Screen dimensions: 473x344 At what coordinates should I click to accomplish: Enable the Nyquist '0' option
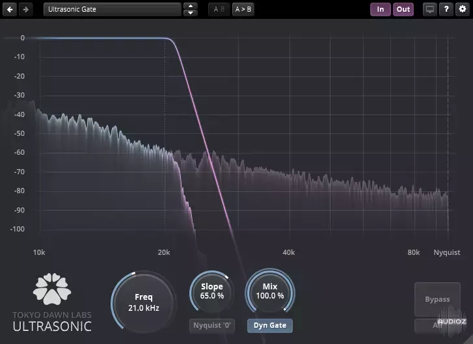coord(211,326)
